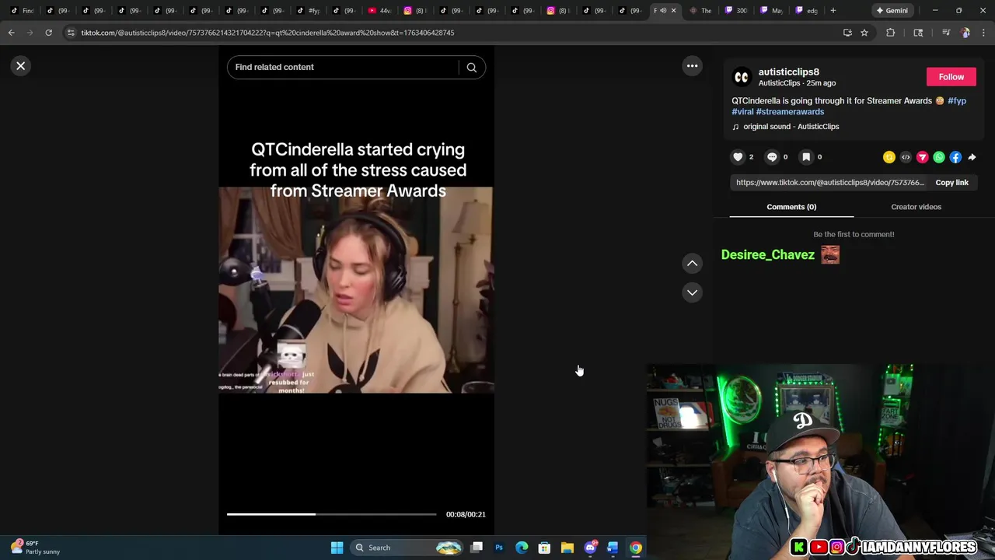Open the autisticclips8 username link

788,72
